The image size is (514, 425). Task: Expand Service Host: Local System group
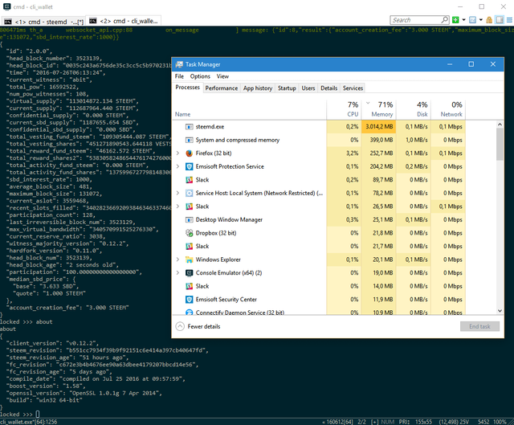(178, 193)
